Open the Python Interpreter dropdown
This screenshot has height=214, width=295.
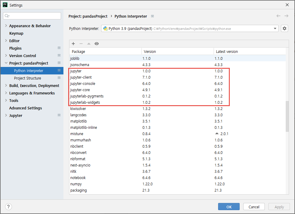(275, 29)
